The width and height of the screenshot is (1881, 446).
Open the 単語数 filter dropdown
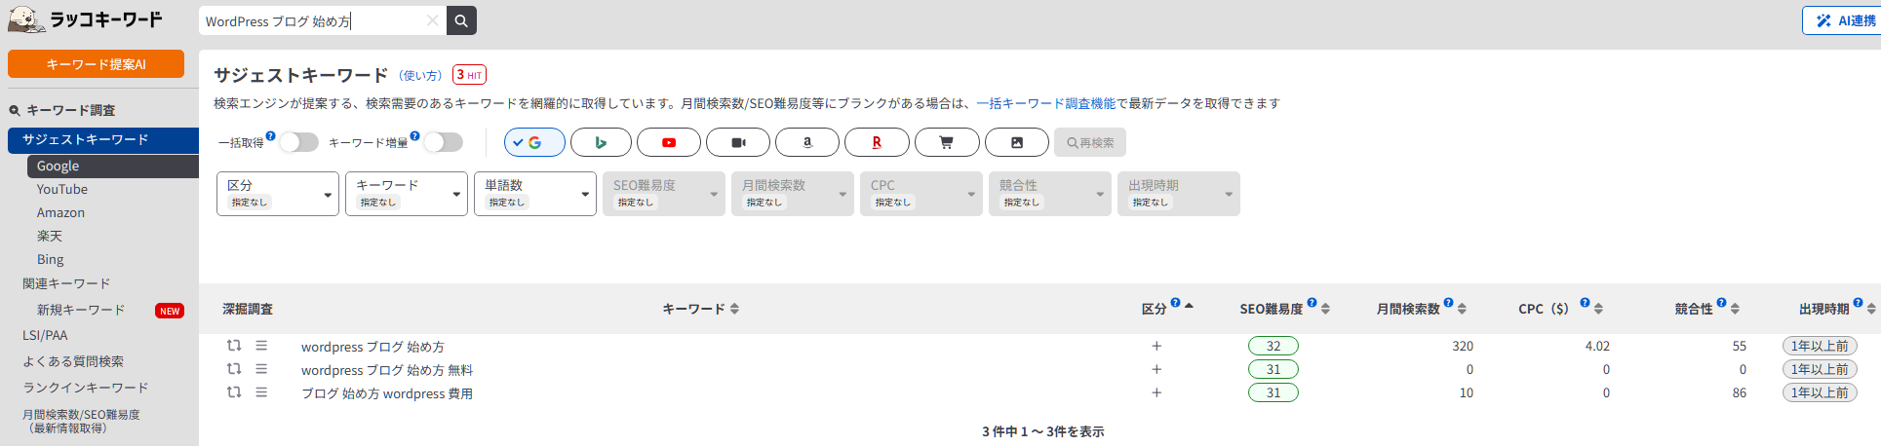click(535, 194)
